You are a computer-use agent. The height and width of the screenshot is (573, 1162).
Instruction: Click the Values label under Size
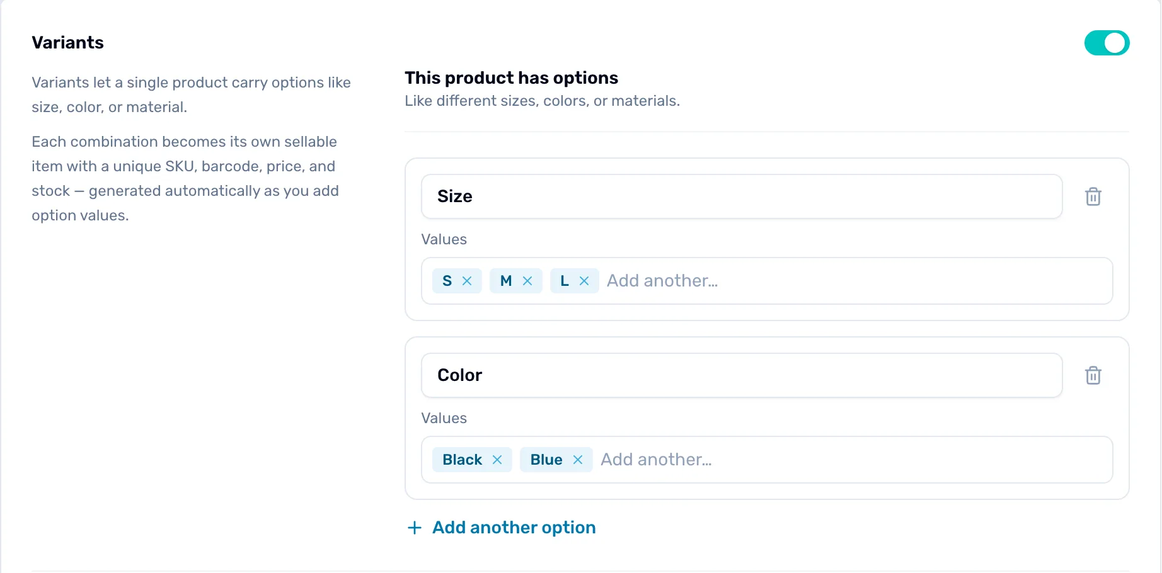point(444,239)
